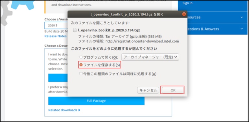Click the file location registrationcenter-download.intel.com text

pyautogui.click(x=142, y=41)
